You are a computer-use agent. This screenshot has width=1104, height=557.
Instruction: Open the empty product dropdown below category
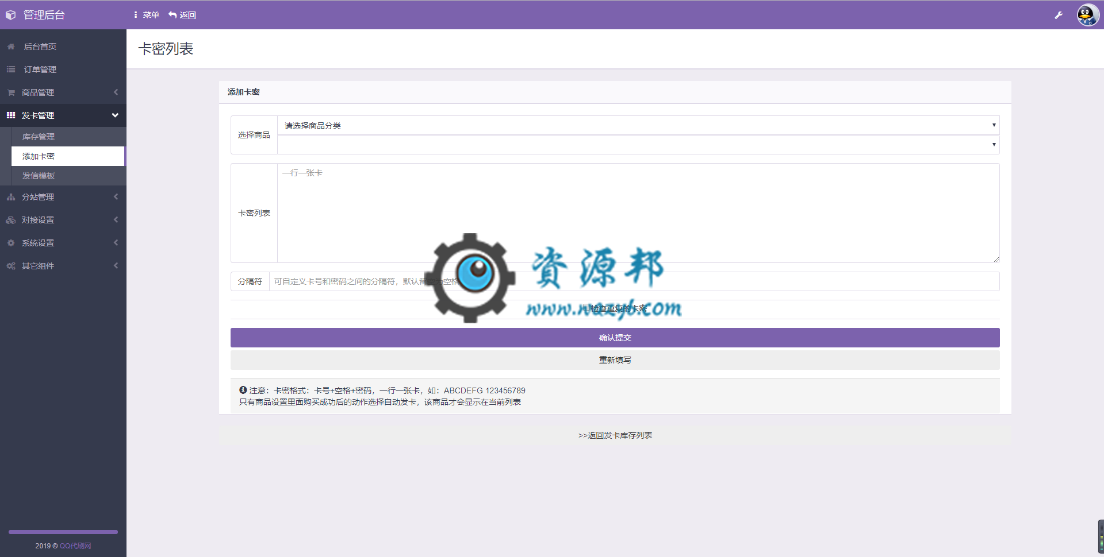(x=638, y=145)
